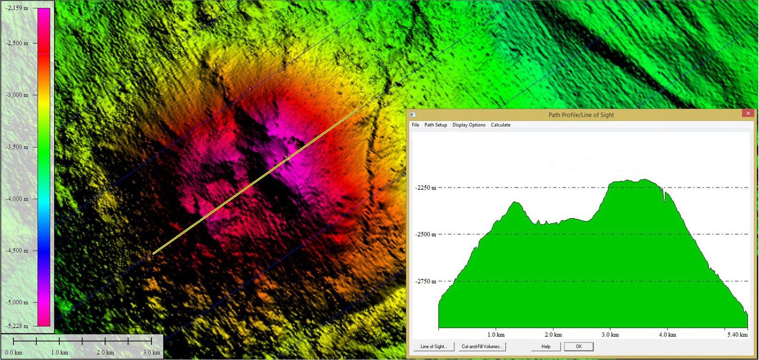The height and width of the screenshot is (360, 759).
Task: Click the -3,000 m legend value
Action: coord(17,95)
